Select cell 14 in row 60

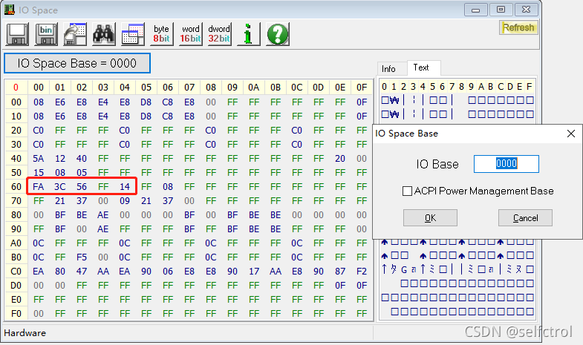125,186
